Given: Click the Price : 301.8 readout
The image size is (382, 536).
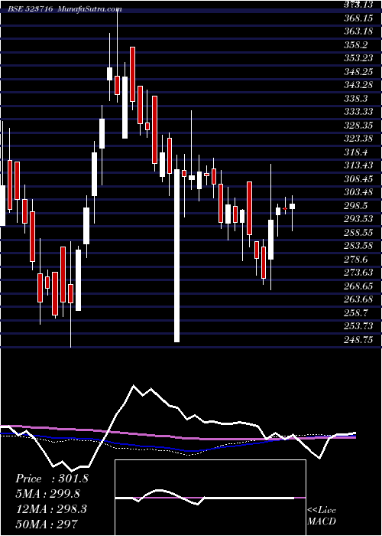Looking at the screenshot, I should [52, 479].
